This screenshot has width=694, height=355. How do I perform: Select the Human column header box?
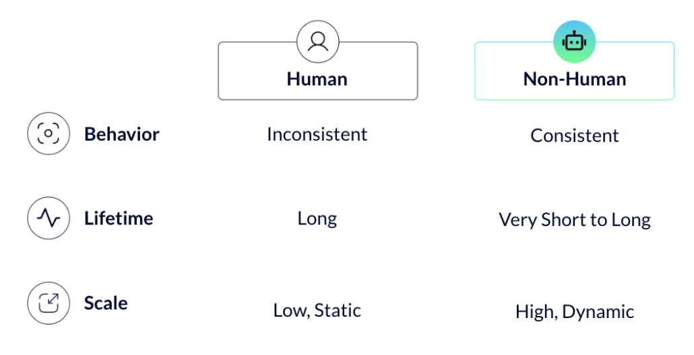point(318,71)
